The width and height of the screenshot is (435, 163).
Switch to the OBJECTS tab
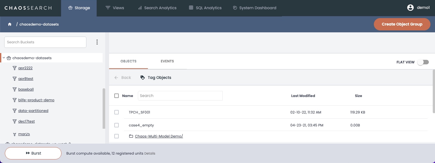pyautogui.click(x=128, y=61)
